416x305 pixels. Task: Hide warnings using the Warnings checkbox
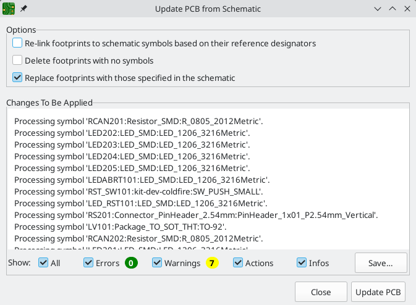click(x=157, y=263)
